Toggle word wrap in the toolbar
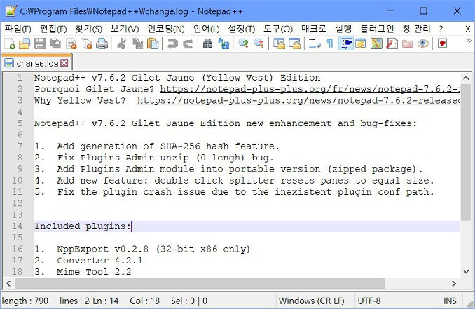475x309 pixels. (315, 43)
